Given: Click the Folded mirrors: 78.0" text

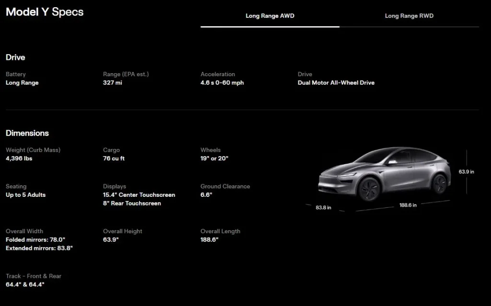Looking at the screenshot, I should click(x=35, y=239).
